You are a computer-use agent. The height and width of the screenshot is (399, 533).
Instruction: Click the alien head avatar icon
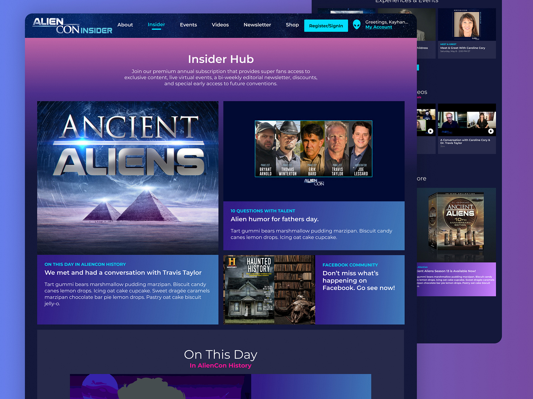pyautogui.click(x=357, y=25)
